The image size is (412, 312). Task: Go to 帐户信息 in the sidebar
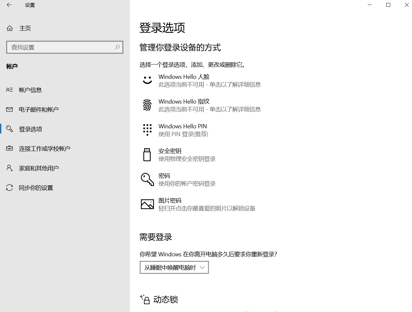point(30,90)
